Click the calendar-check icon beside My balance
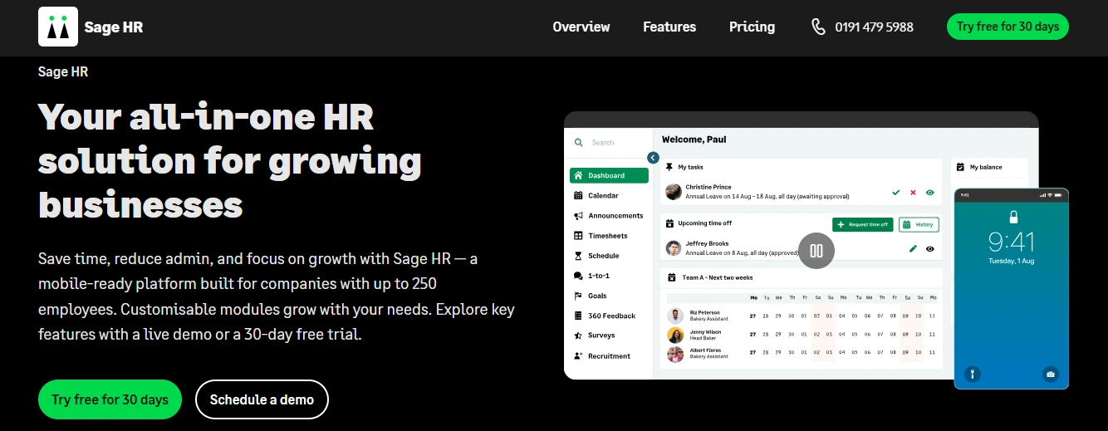Screen dimensions: 1108x431 (960, 167)
